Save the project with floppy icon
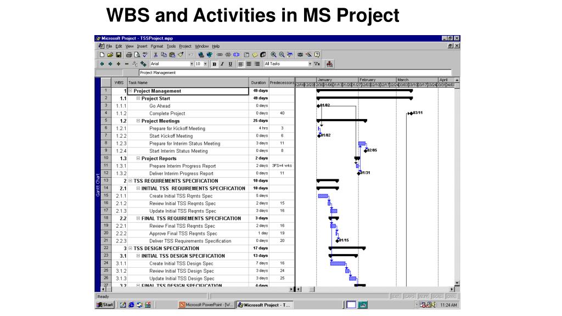This screenshot has width=562, height=316. pos(119,55)
